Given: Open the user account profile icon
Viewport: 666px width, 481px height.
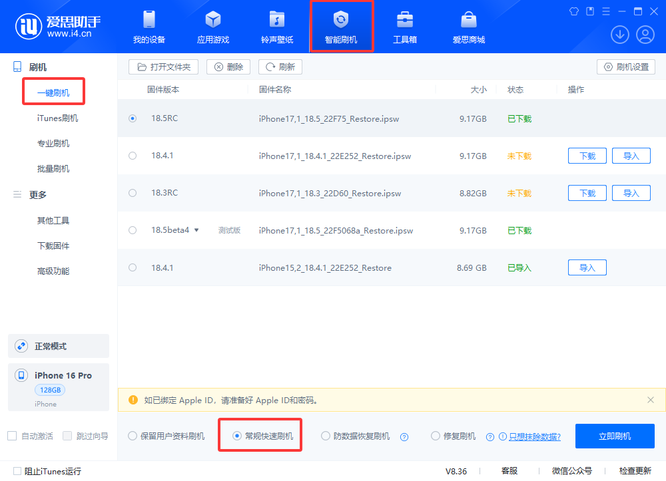Looking at the screenshot, I should tap(645, 35).
